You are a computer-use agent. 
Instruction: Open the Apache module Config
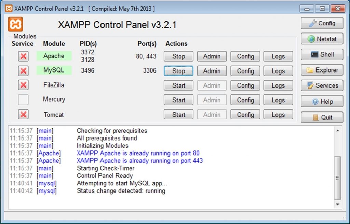pyautogui.click(x=245, y=56)
